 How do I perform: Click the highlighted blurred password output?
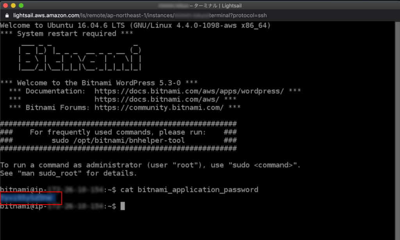tap(31, 198)
